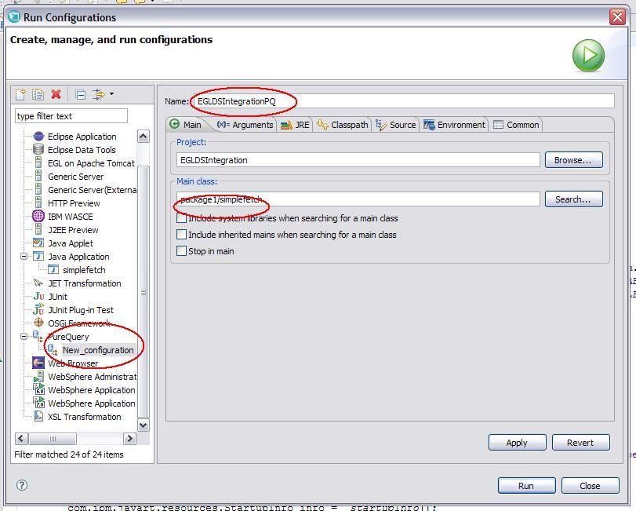Select the simplefetch tree item

tap(84, 270)
